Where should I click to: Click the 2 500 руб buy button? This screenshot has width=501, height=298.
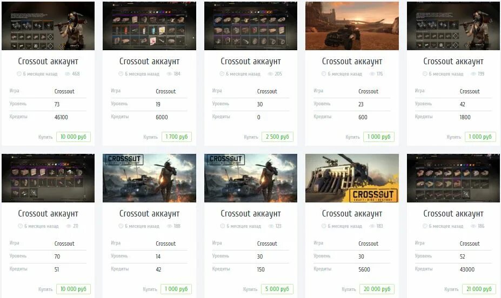(x=277, y=137)
